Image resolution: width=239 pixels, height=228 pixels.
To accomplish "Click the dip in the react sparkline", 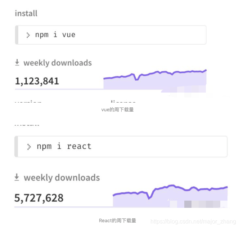I will [149, 197].
